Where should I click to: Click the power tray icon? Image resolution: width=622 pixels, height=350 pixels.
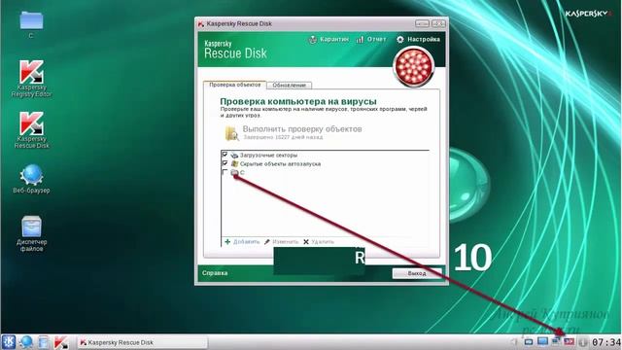click(x=582, y=341)
